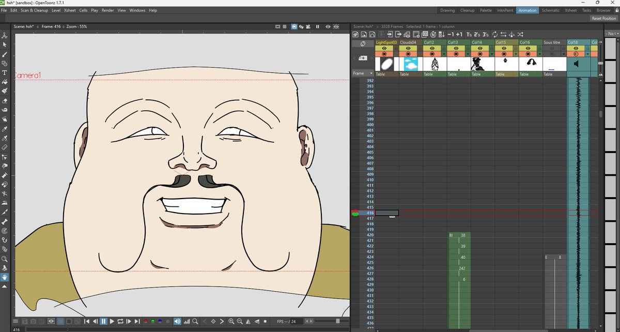Select the Eraser tool
Image resolution: width=620 pixels, height=332 pixels.
(5, 101)
